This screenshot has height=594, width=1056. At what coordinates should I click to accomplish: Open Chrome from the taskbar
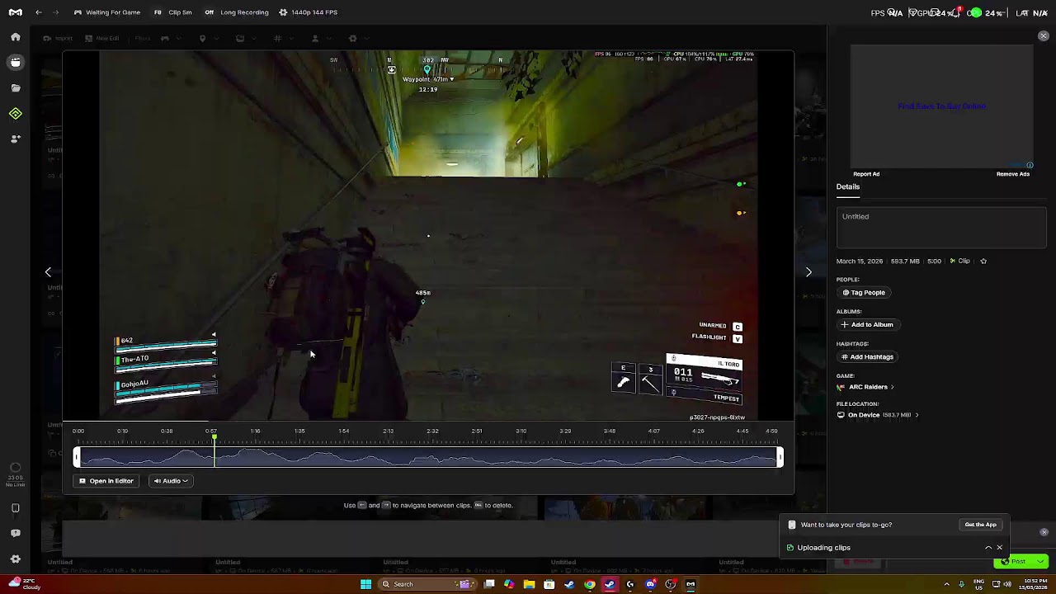point(589,584)
